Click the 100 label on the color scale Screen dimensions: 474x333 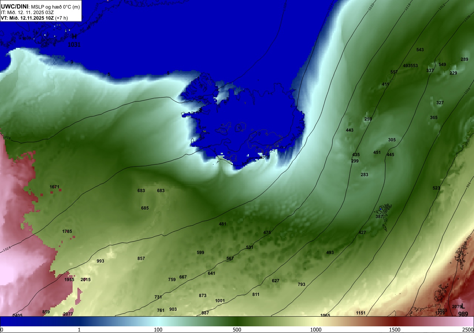pos(158,330)
